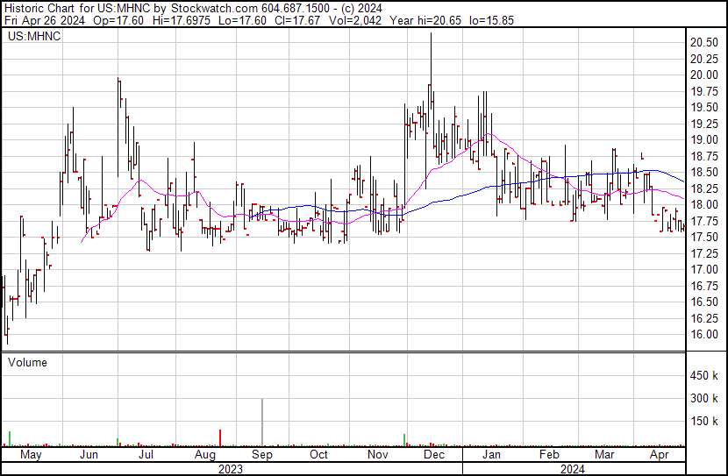Image resolution: width=728 pixels, height=476 pixels.
Task: Select the Sep month label
Action: point(262,455)
